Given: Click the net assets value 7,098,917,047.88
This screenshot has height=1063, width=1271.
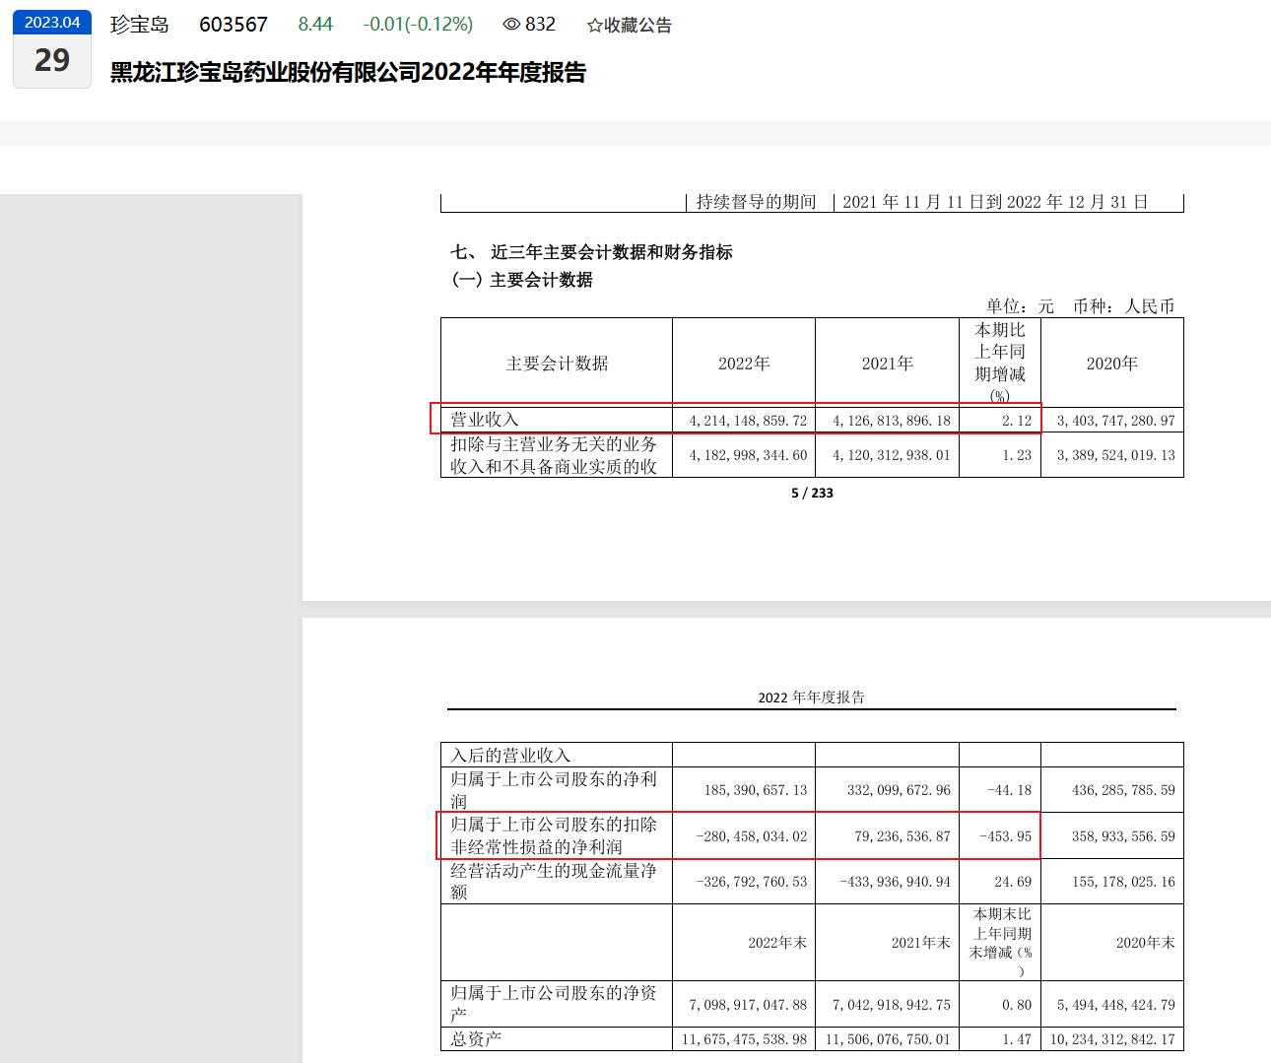Looking at the screenshot, I should 748,1005.
